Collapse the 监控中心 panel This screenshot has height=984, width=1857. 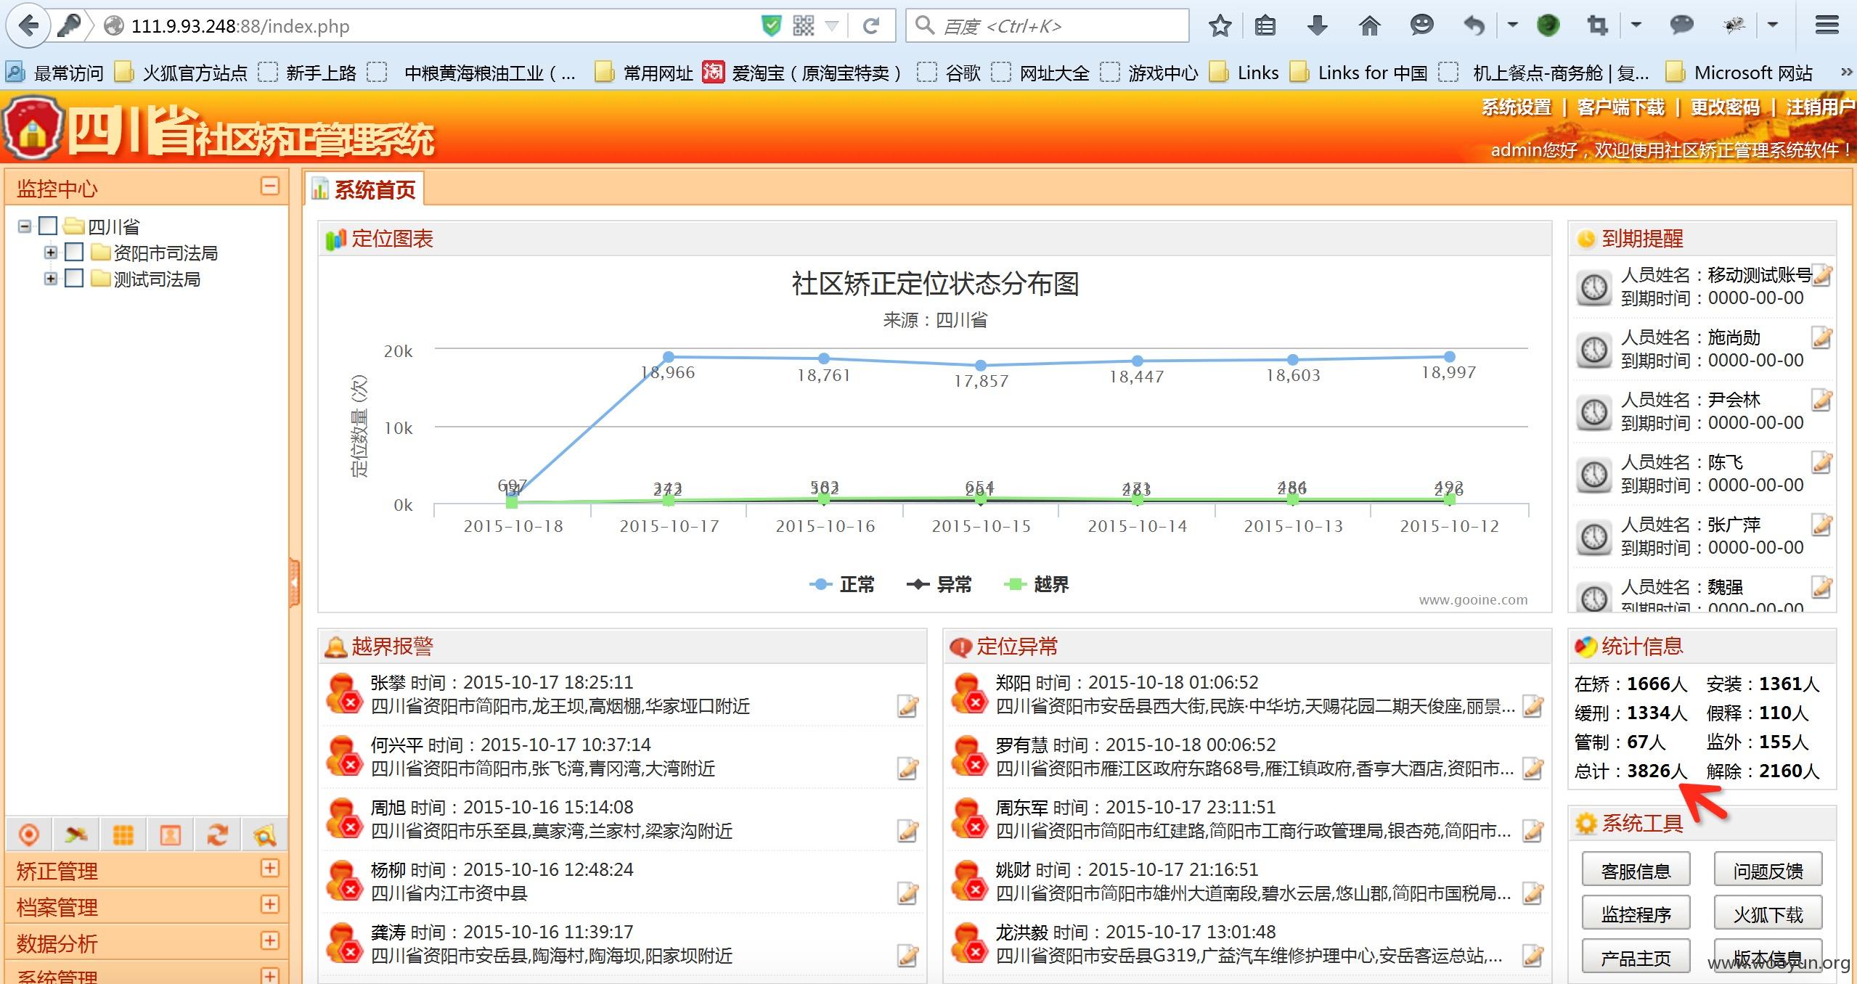click(270, 186)
